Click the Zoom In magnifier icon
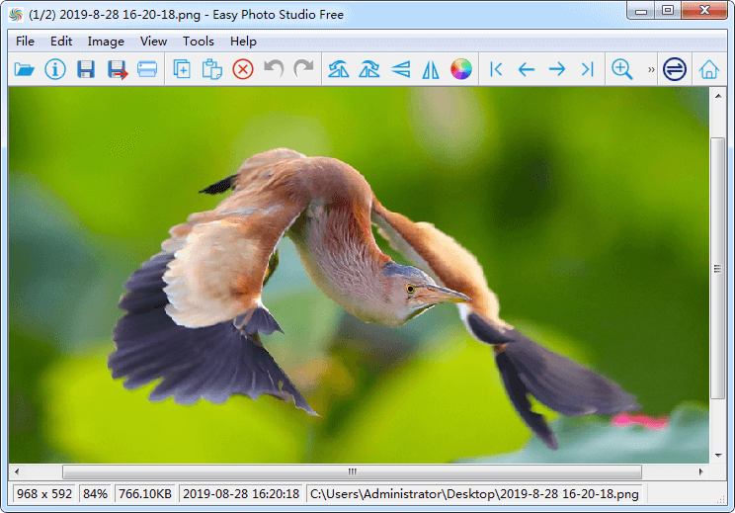Screen dimensions: 735x513 coord(621,69)
